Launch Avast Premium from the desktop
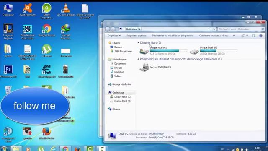268x151 pixels. coord(27,10)
